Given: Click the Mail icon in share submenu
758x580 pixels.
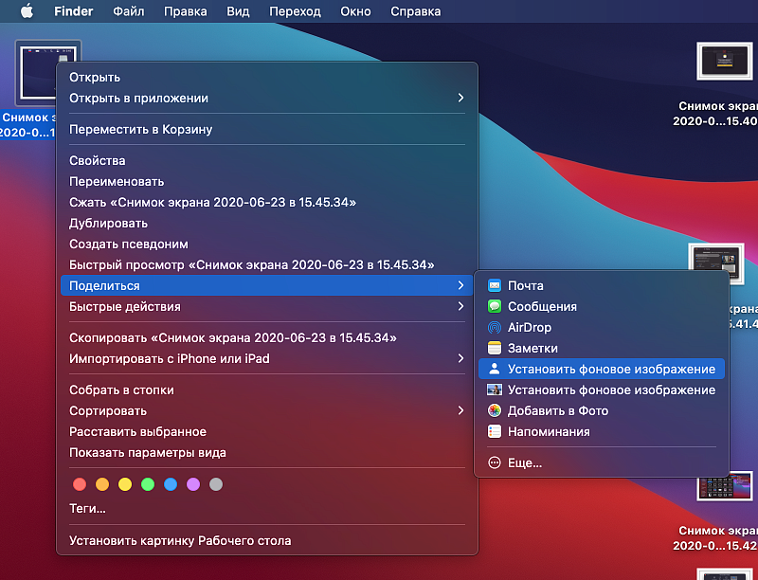Looking at the screenshot, I should tap(494, 285).
